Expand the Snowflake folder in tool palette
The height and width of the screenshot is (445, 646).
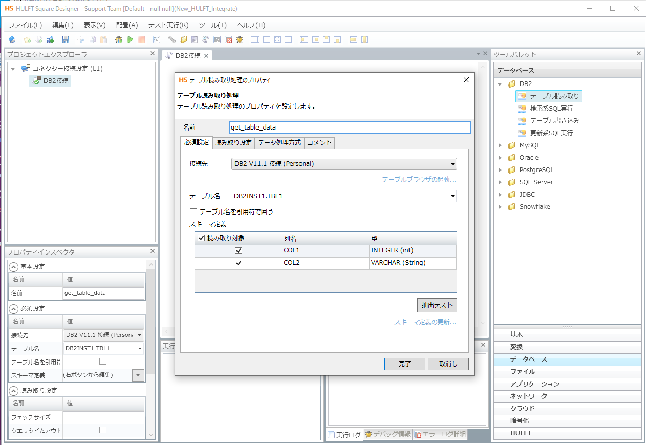(x=500, y=207)
